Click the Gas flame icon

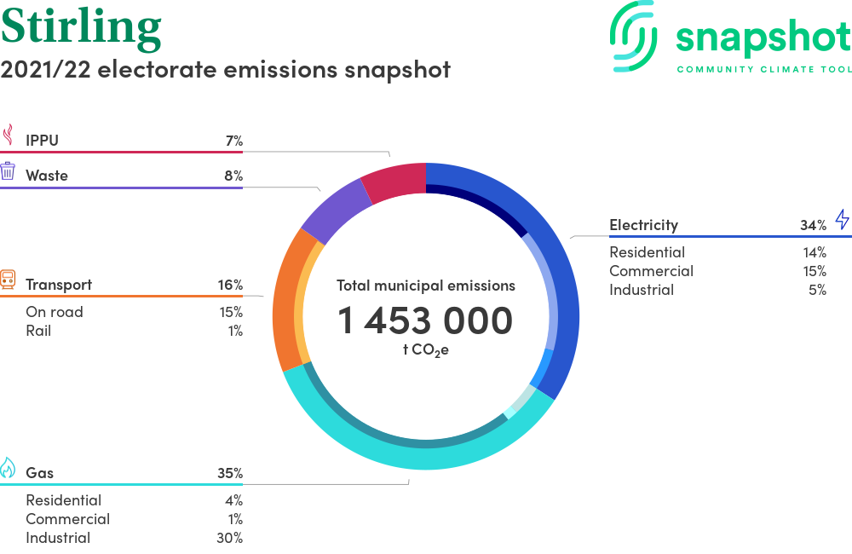click(x=9, y=468)
